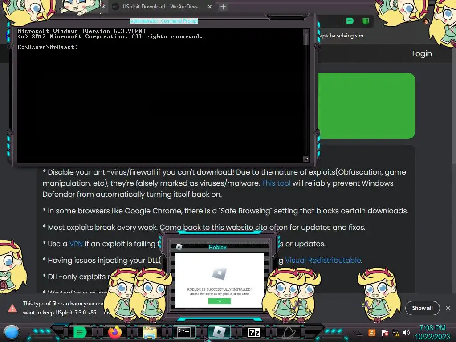Select the JJSploit Download - WeAreDevs tab
Screen dimensions: 456x342
(160, 7)
